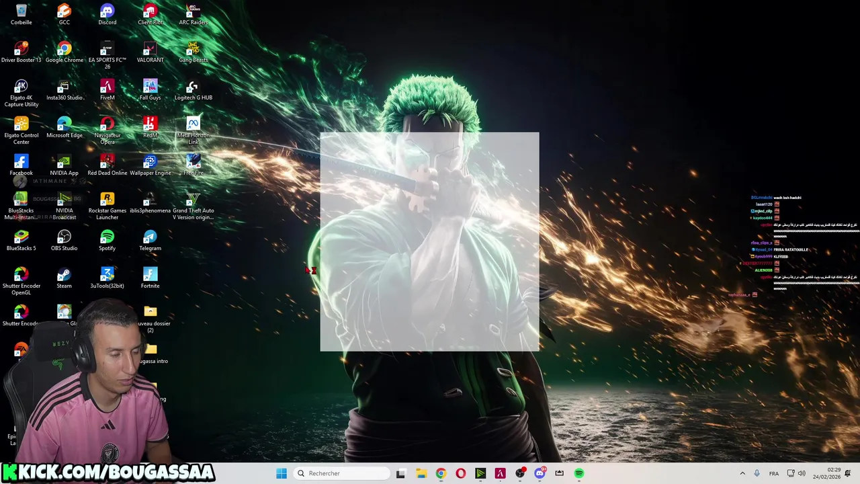Select the RedM desktop icon

[150, 128]
